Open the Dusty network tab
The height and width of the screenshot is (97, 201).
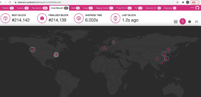88,8
